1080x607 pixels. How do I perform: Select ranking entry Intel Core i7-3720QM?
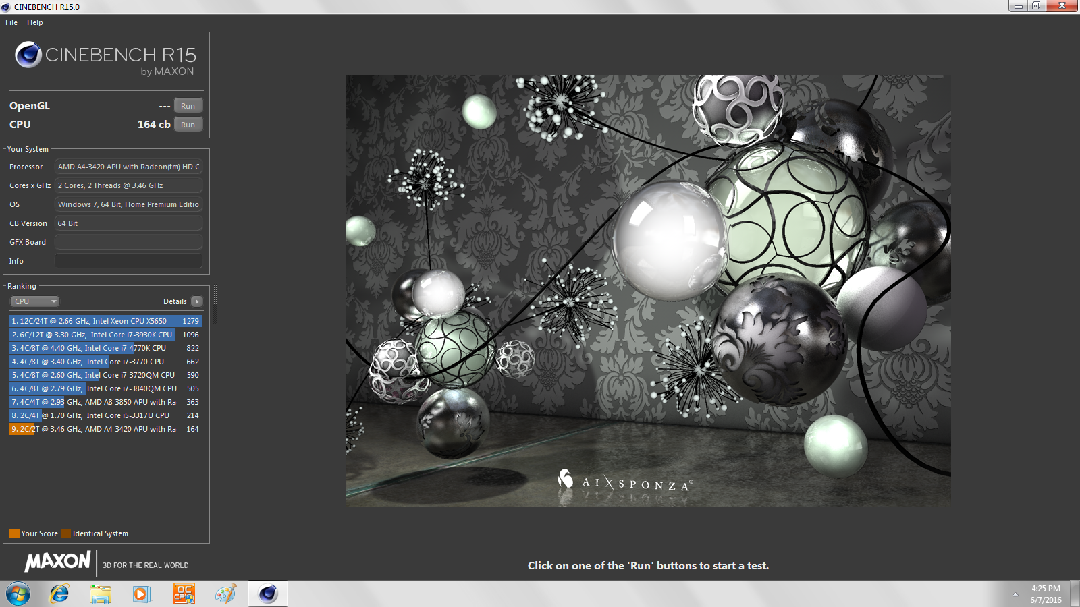tap(106, 375)
